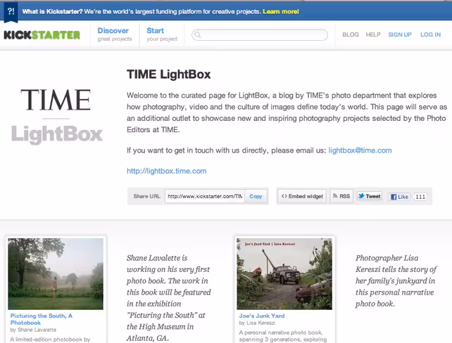
Task: Click the search magnifier icon
Action: click(197, 35)
